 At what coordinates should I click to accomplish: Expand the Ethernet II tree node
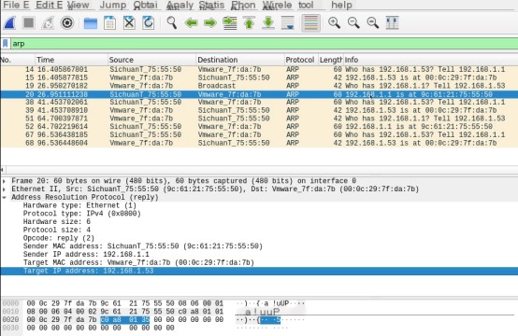(5, 189)
